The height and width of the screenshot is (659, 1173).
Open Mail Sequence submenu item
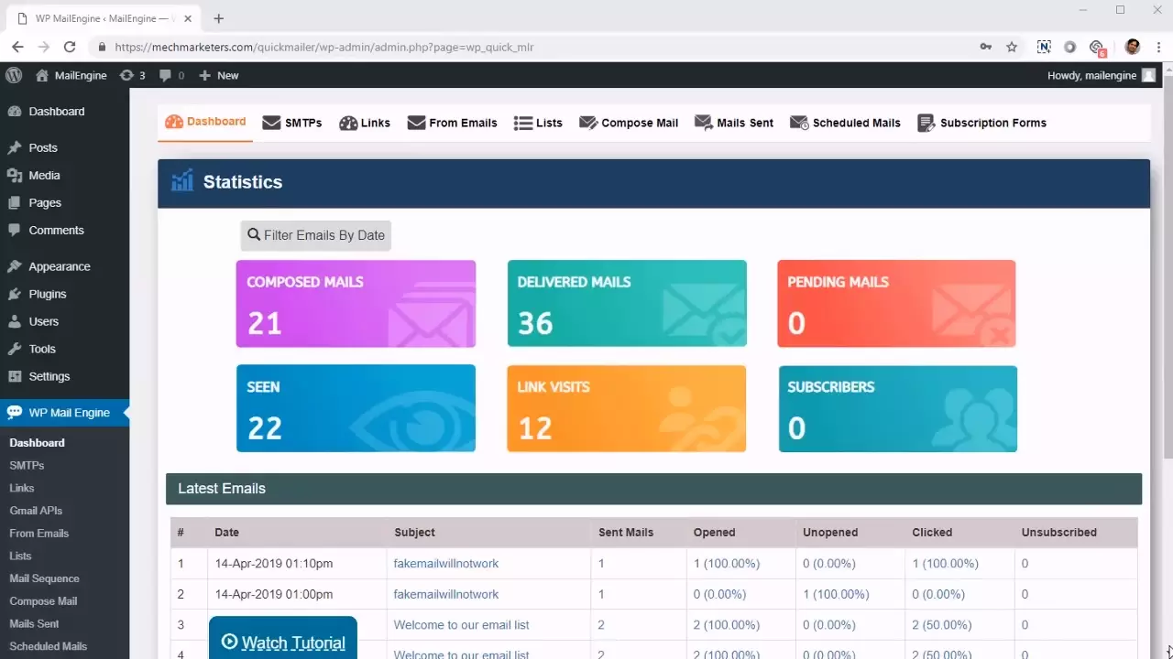[44, 578]
